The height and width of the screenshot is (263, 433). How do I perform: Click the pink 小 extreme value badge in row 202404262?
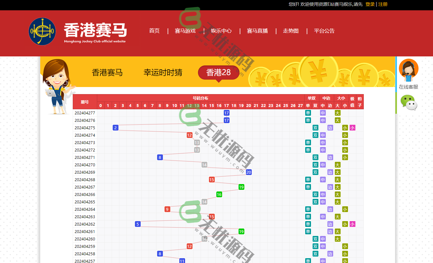coord(352,224)
